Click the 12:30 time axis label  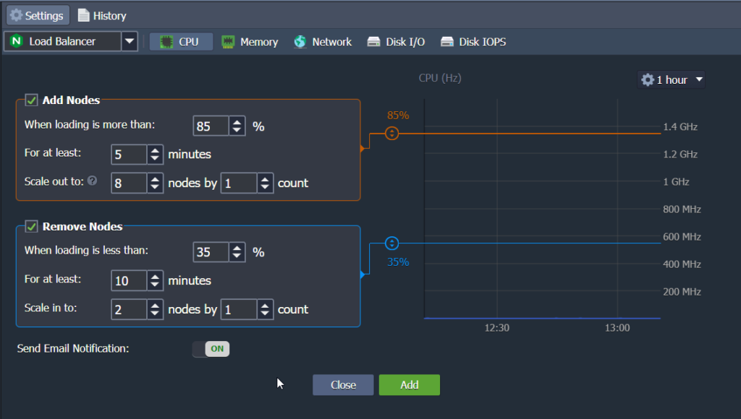pyautogui.click(x=497, y=328)
